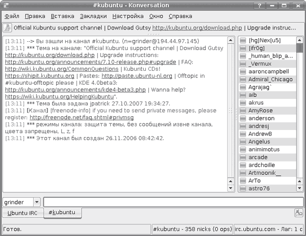The height and width of the screenshot is (236, 306).
Task: Click the topic edit icon beside channel topic
Action: point(8,28)
